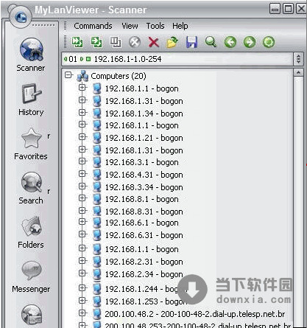The width and height of the screenshot is (307, 328).
Task: Click the green back arrow icon
Action: (230, 42)
